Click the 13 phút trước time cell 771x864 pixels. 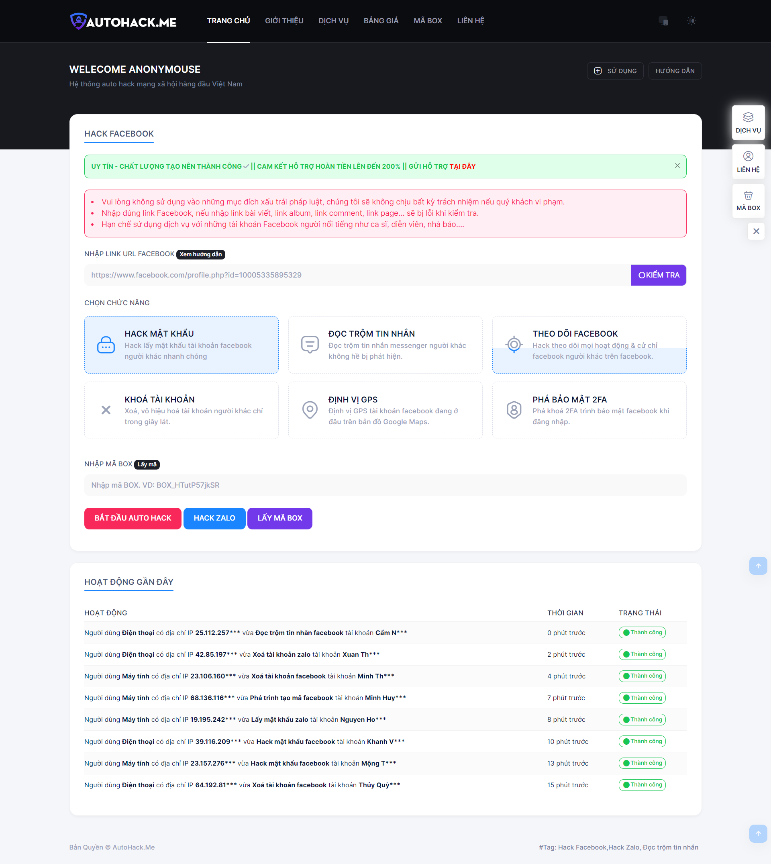[x=568, y=764]
